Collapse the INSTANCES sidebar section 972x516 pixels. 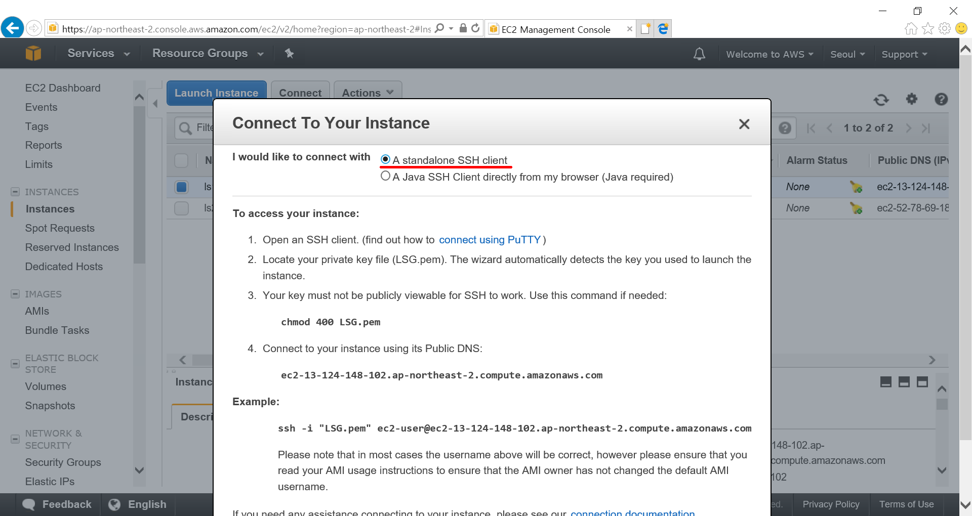click(15, 192)
